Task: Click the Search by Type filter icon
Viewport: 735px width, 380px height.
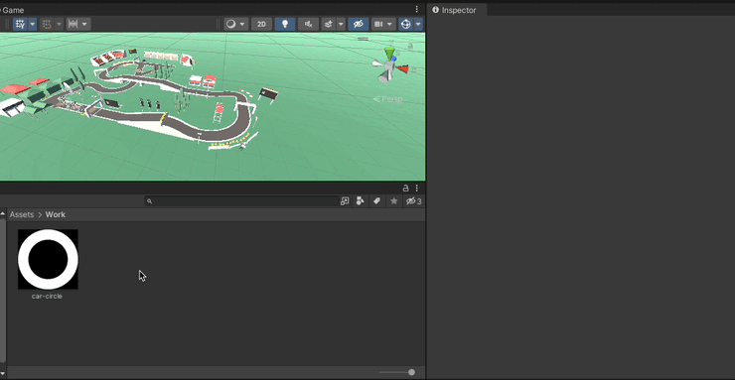Action: 360,201
